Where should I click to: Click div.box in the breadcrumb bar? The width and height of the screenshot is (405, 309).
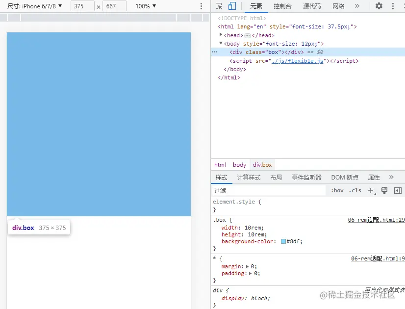262,165
